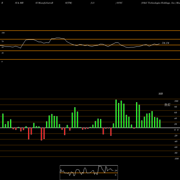Click the SSNC ticker symbol in header
Image resolution: width=180 pixels, height=180 pixels.
pyautogui.click(x=120, y=3)
